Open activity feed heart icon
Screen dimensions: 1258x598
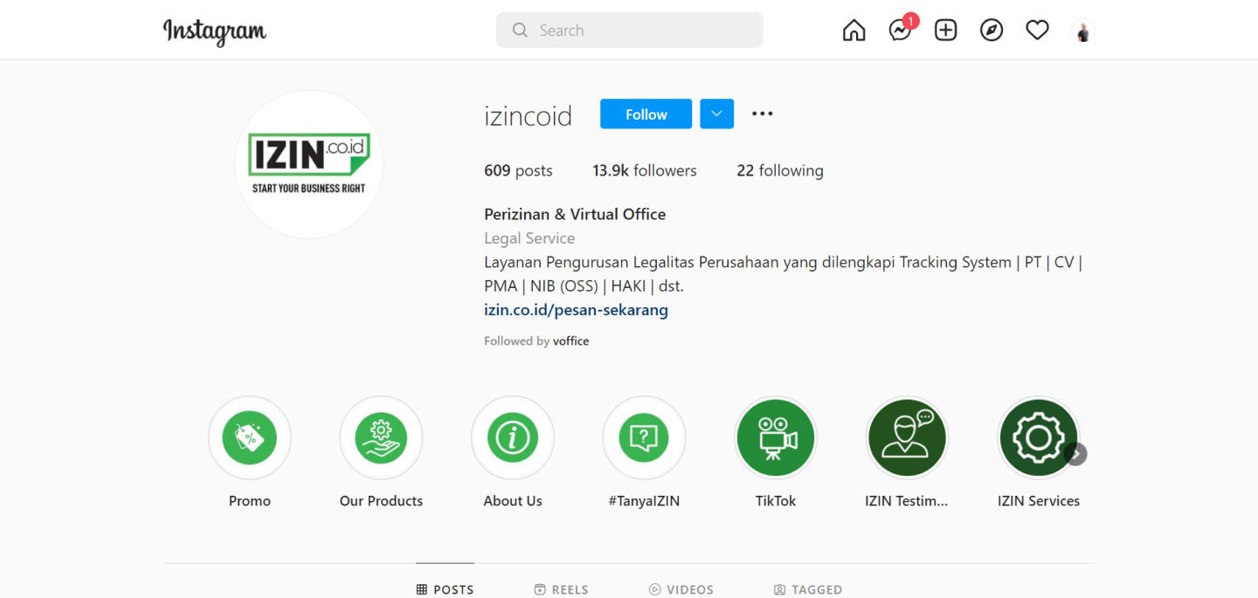pyautogui.click(x=1037, y=31)
